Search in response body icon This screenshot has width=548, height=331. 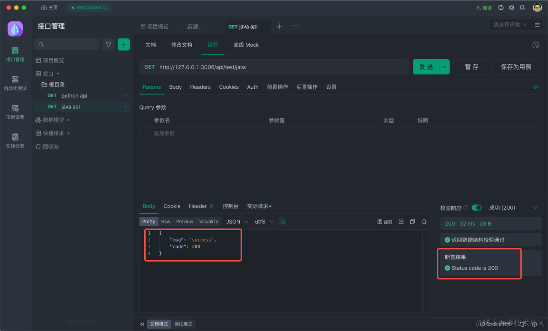click(424, 222)
